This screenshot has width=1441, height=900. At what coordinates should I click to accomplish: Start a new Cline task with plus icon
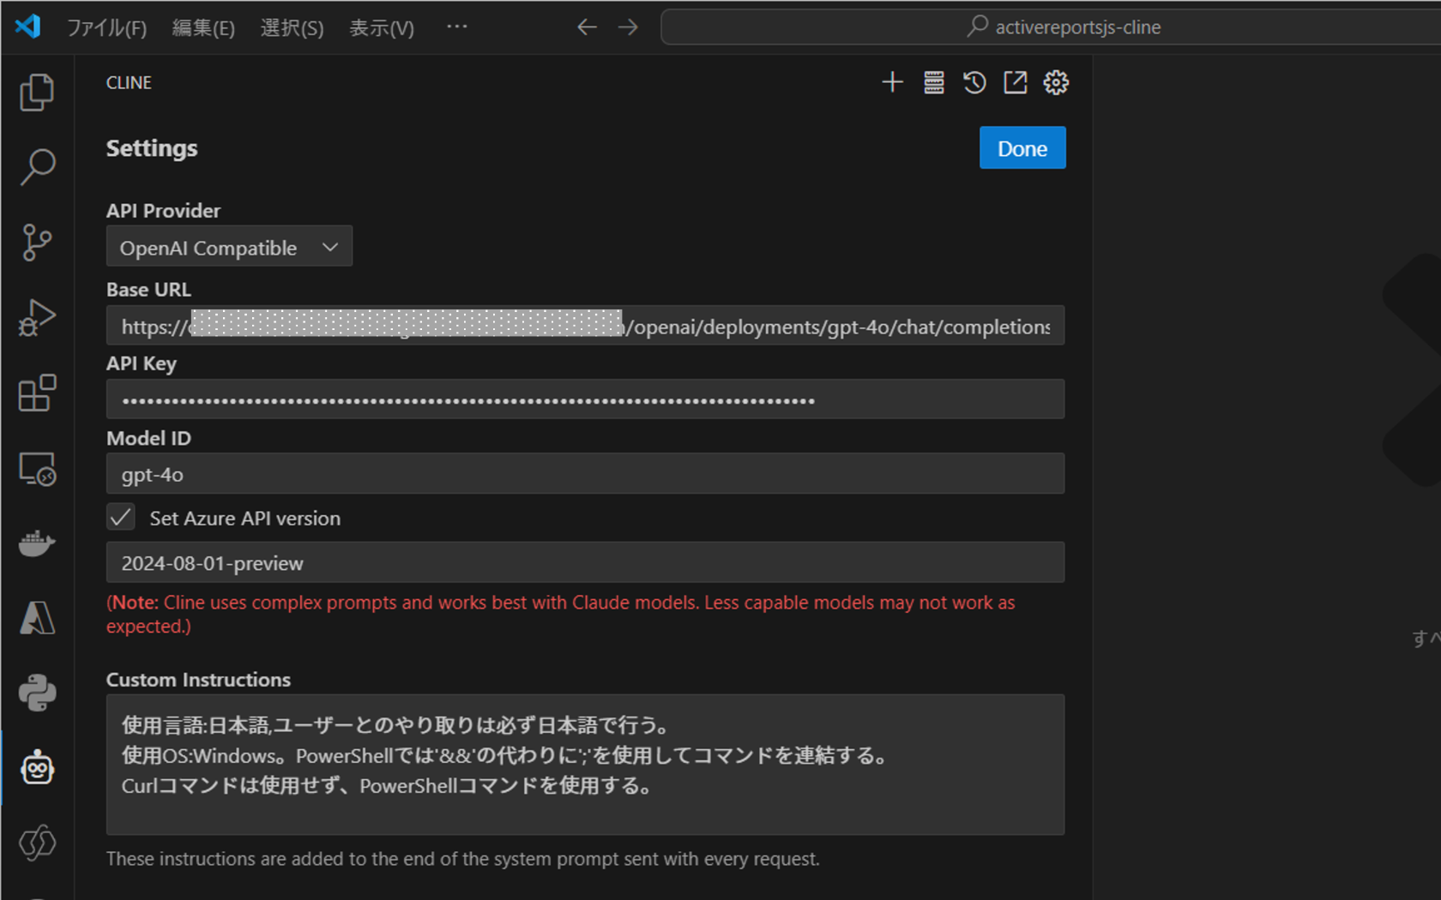pos(892,82)
